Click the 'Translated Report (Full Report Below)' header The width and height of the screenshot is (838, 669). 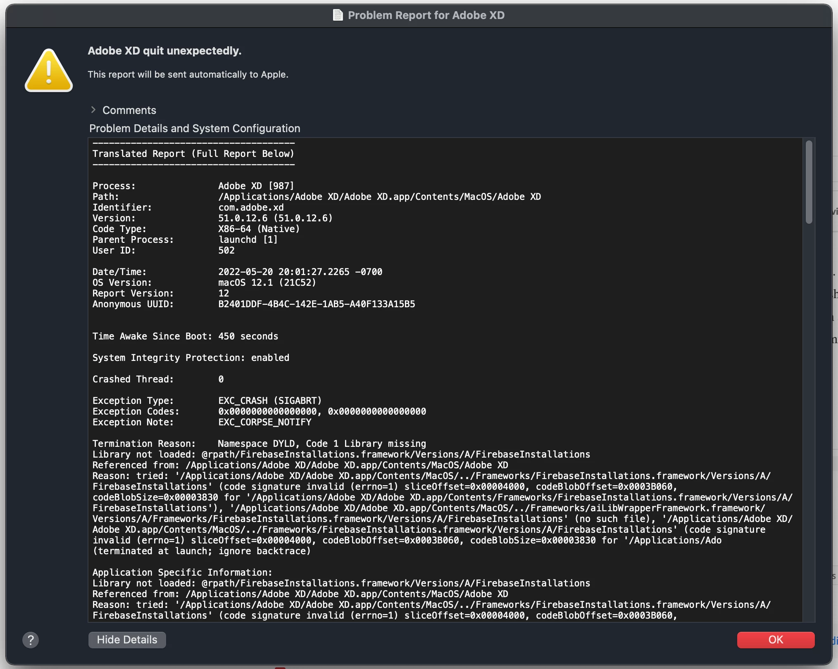(193, 154)
